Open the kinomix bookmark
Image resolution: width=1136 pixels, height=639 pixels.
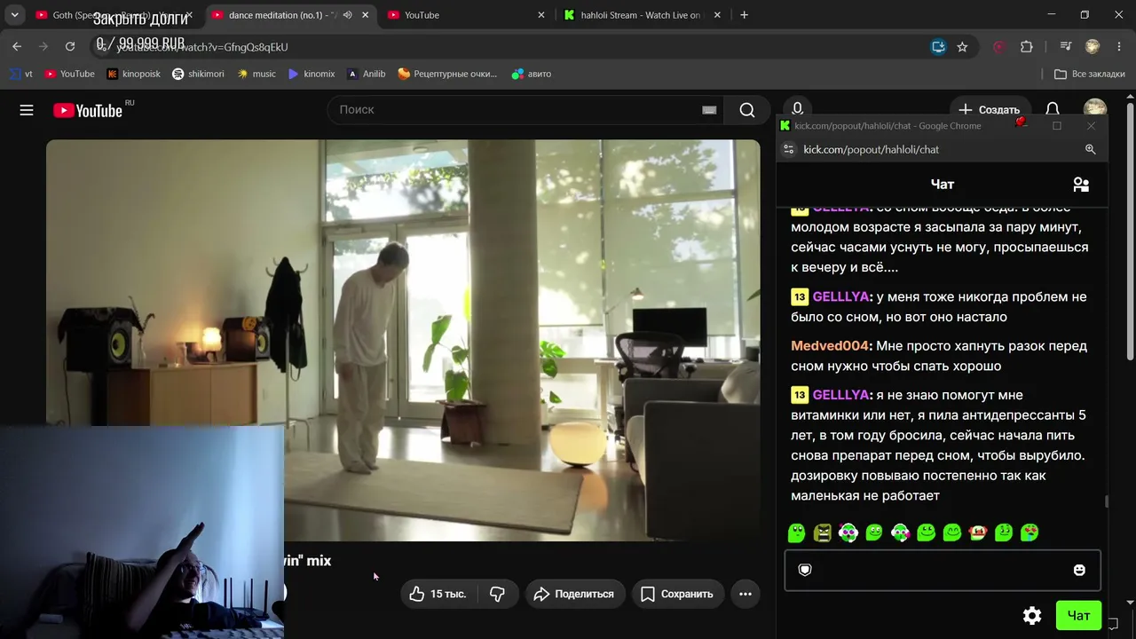pyautogui.click(x=312, y=74)
